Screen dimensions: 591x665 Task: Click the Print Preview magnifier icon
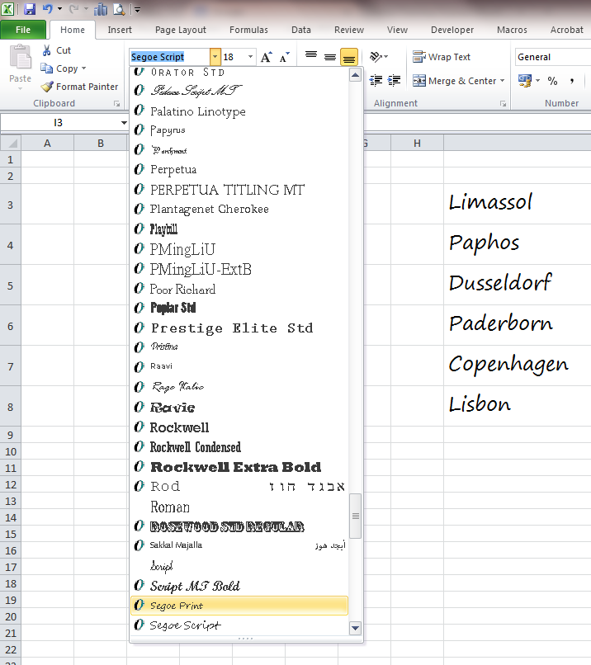click(119, 9)
